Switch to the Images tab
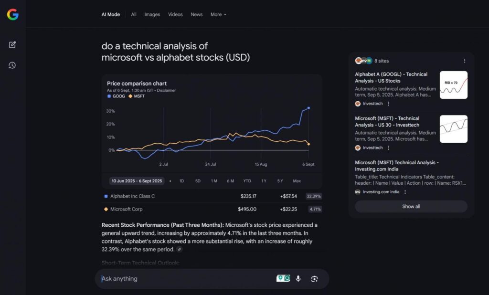 tap(152, 14)
